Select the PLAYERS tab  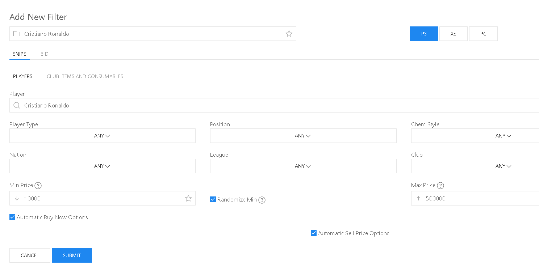coord(22,76)
